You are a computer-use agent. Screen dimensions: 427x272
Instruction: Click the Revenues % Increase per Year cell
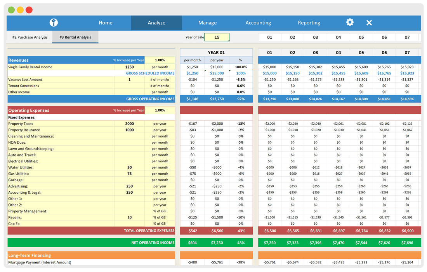[160, 60]
